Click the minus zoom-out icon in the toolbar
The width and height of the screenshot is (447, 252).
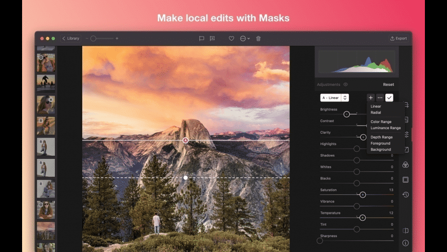tap(87, 39)
